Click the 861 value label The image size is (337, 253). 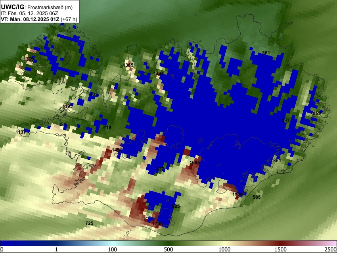click(x=277, y=161)
